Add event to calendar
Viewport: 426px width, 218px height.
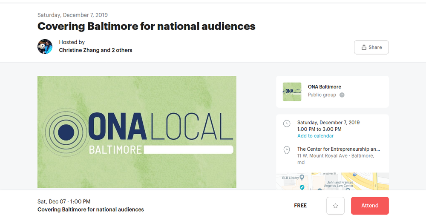coord(315,136)
